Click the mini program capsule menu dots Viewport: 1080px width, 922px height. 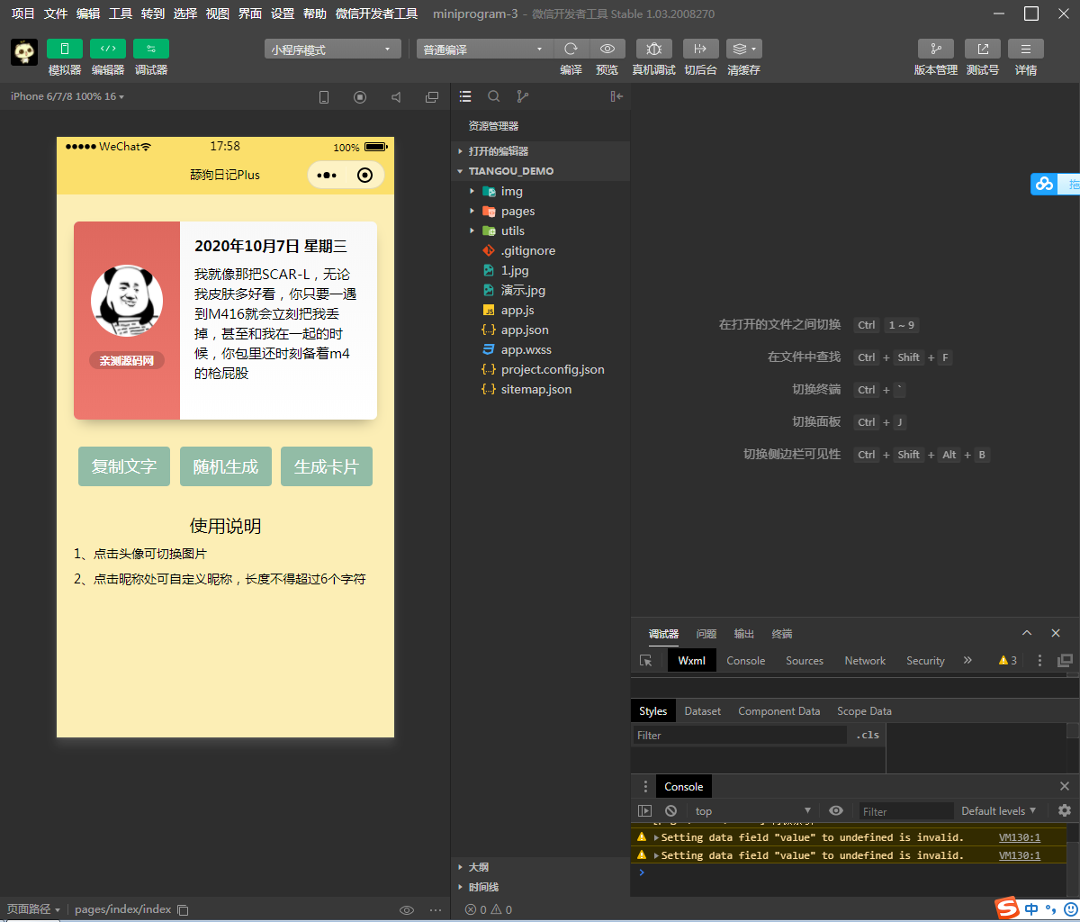(x=327, y=176)
